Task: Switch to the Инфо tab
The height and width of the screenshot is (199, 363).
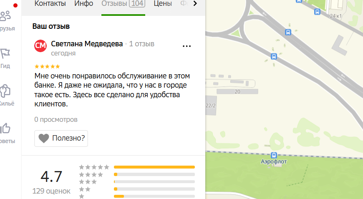Action: pyautogui.click(x=83, y=3)
